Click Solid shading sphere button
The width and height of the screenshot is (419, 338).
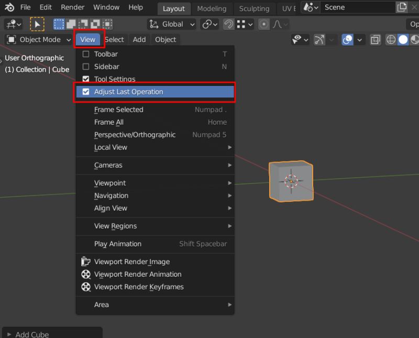tap(404, 40)
